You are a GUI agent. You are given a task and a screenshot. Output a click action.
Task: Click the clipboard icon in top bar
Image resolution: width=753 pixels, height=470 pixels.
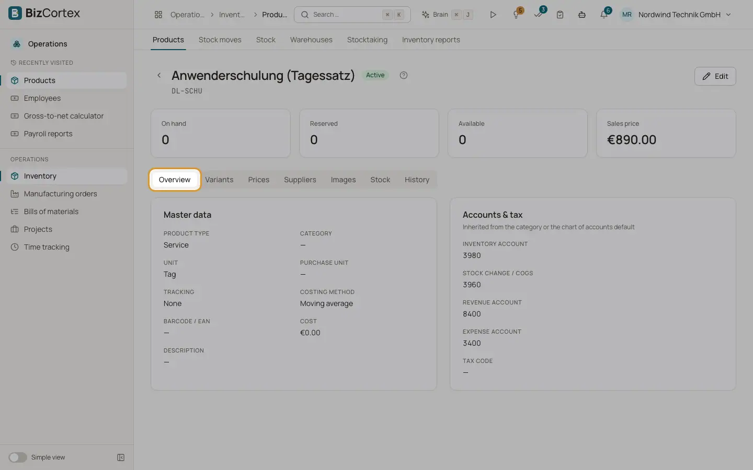coord(560,15)
